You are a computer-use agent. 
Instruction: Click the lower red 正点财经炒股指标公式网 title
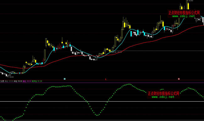164,93
